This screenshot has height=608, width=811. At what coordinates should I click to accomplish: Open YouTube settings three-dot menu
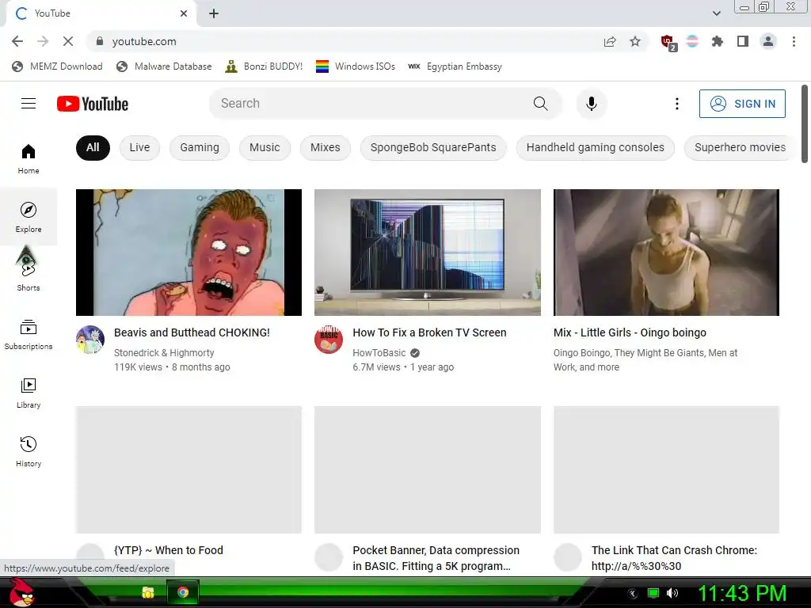676,104
